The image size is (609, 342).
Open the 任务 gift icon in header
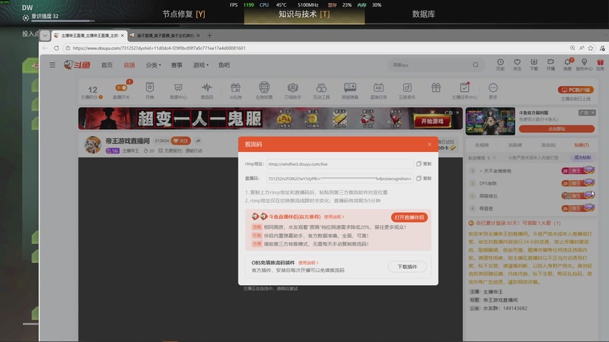(601, 62)
